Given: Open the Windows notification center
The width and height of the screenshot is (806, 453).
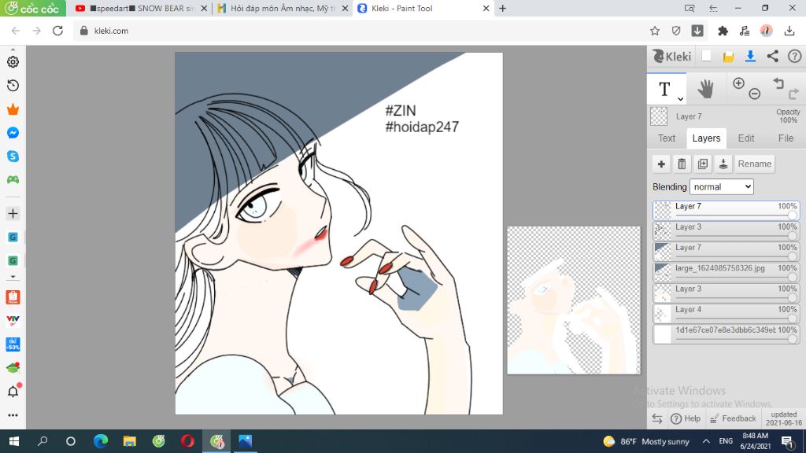Looking at the screenshot, I should (x=787, y=441).
